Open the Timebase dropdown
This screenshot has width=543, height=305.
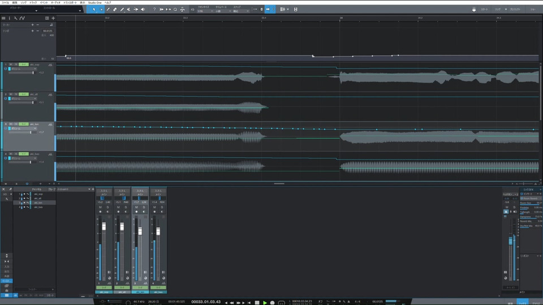click(x=222, y=11)
